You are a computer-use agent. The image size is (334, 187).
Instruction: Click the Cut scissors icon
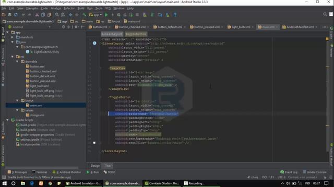[x=37, y=15]
